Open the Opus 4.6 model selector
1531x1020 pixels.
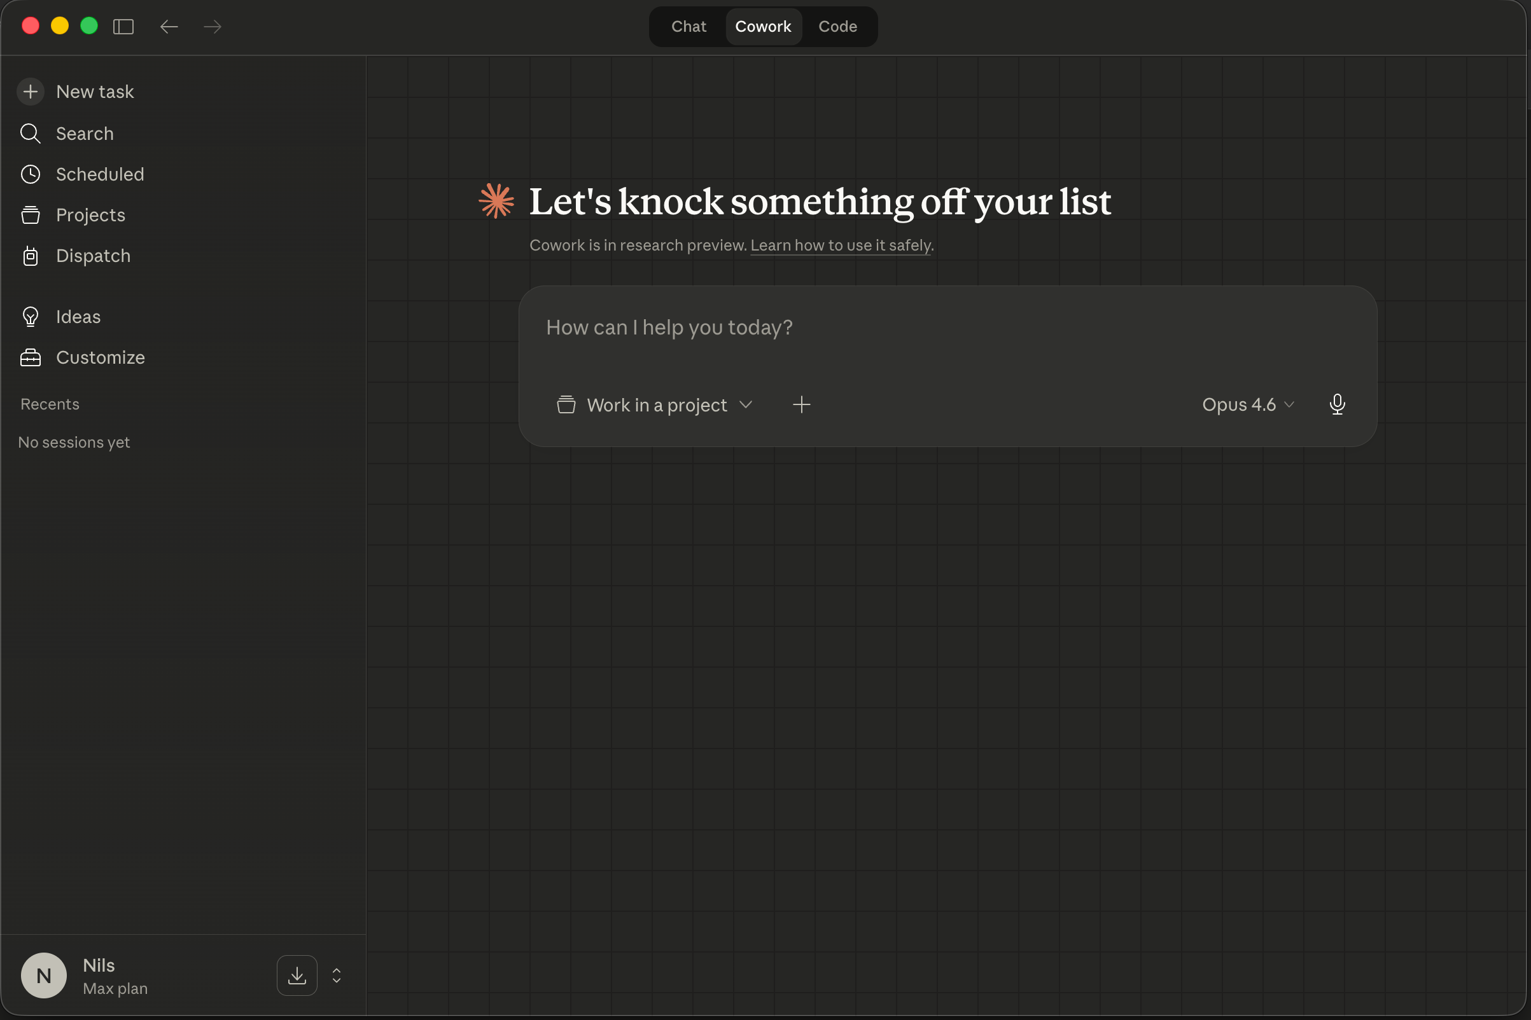point(1248,404)
